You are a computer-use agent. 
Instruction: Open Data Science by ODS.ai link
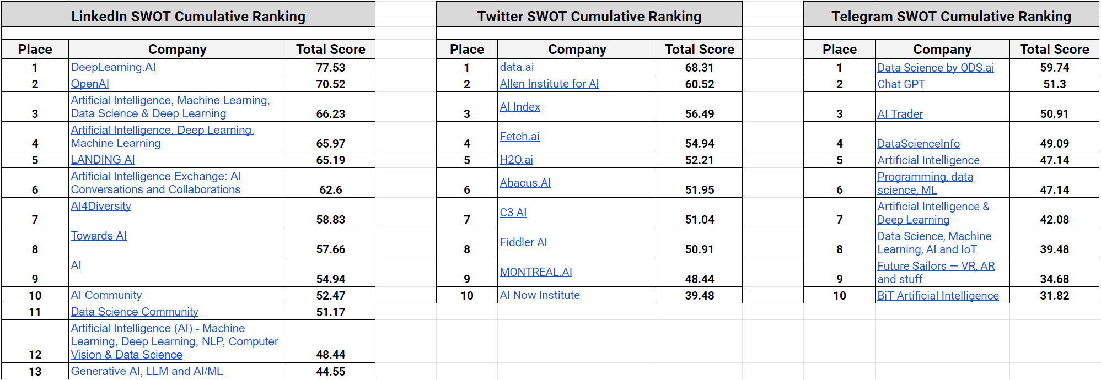coord(936,68)
